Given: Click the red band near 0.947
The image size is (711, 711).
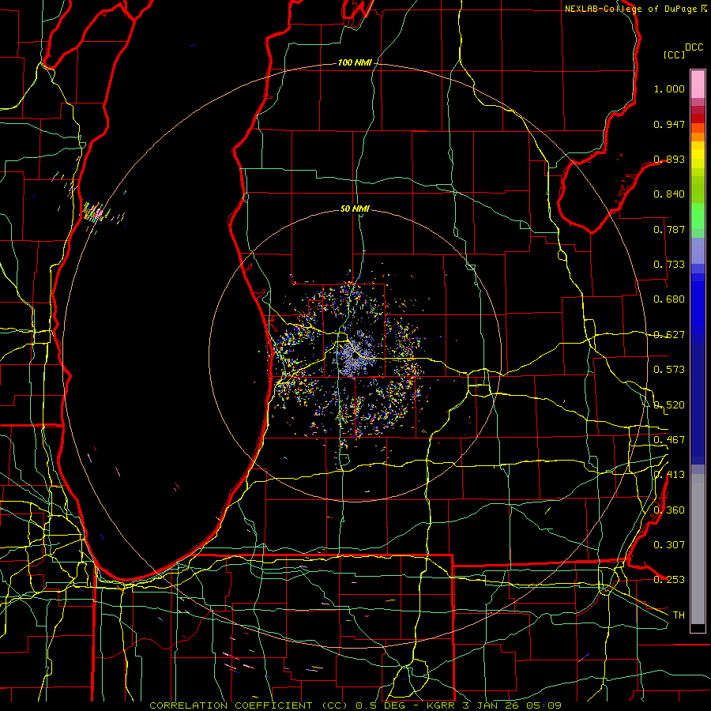Looking at the screenshot, I should point(698,118).
